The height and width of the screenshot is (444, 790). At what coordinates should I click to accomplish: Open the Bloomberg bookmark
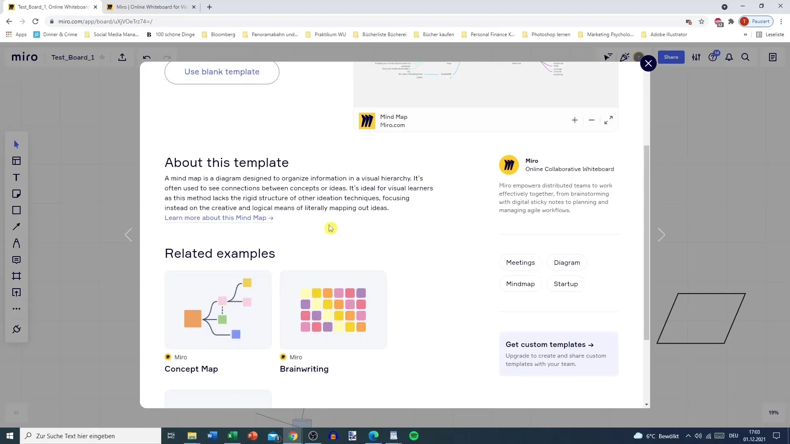click(x=218, y=35)
